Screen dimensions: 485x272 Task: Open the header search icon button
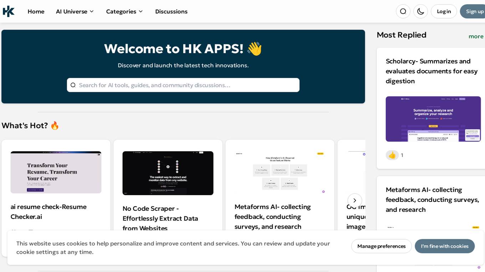(403, 11)
